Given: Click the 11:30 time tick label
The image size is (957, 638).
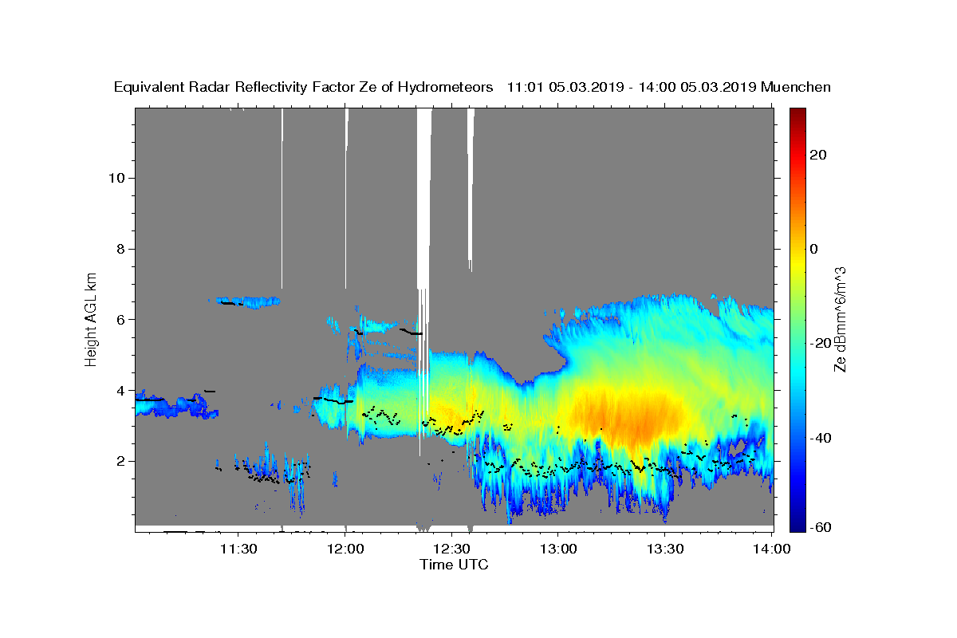Looking at the screenshot, I should coord(238,549).
